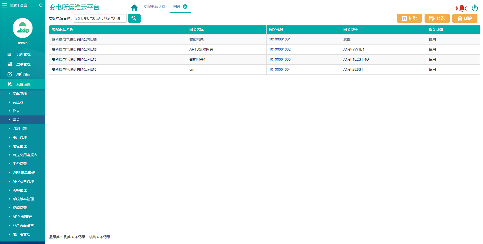Click the 网关状态 column header
Viewport: 483px width, 244px height.
(x=453, y=30)
